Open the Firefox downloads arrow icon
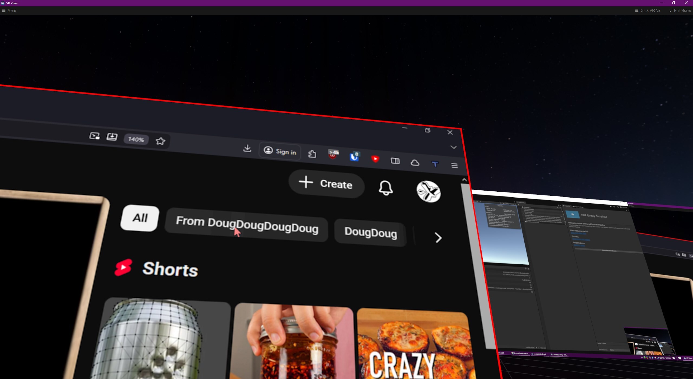The image size is (693, 379). [247, 148]
